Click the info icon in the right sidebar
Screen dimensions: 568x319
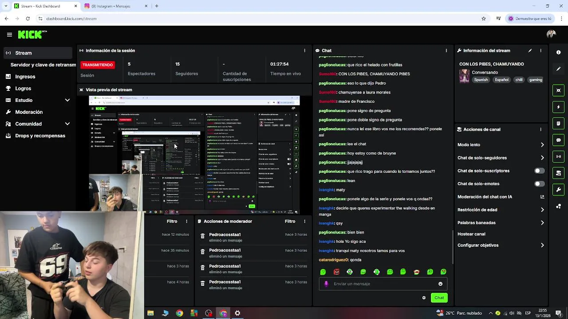click(x=558, y=52)
